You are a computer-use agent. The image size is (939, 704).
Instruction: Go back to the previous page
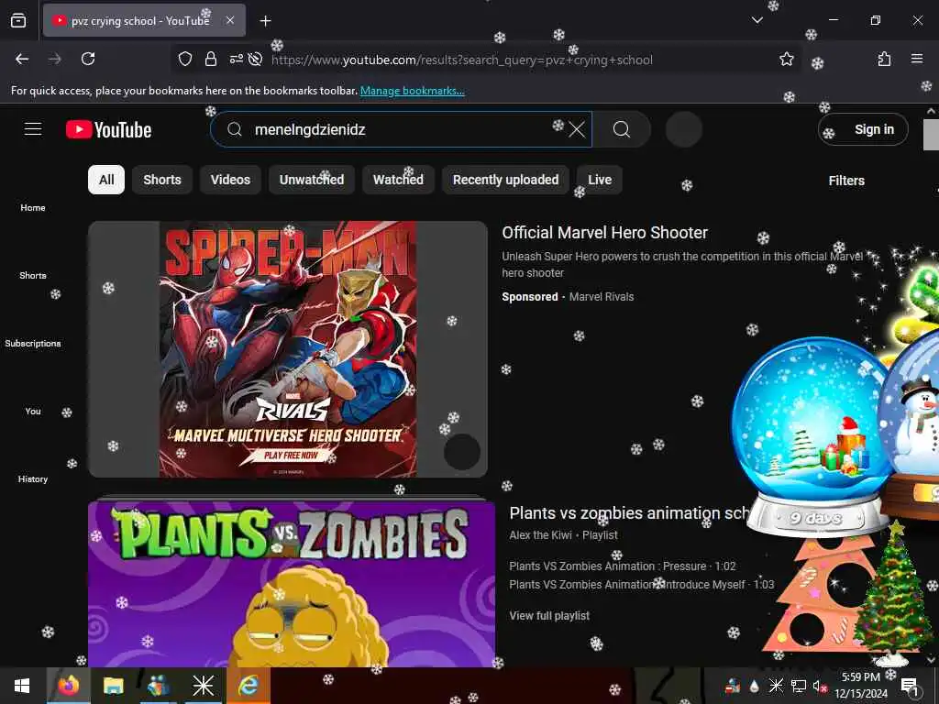click(22, 59)
